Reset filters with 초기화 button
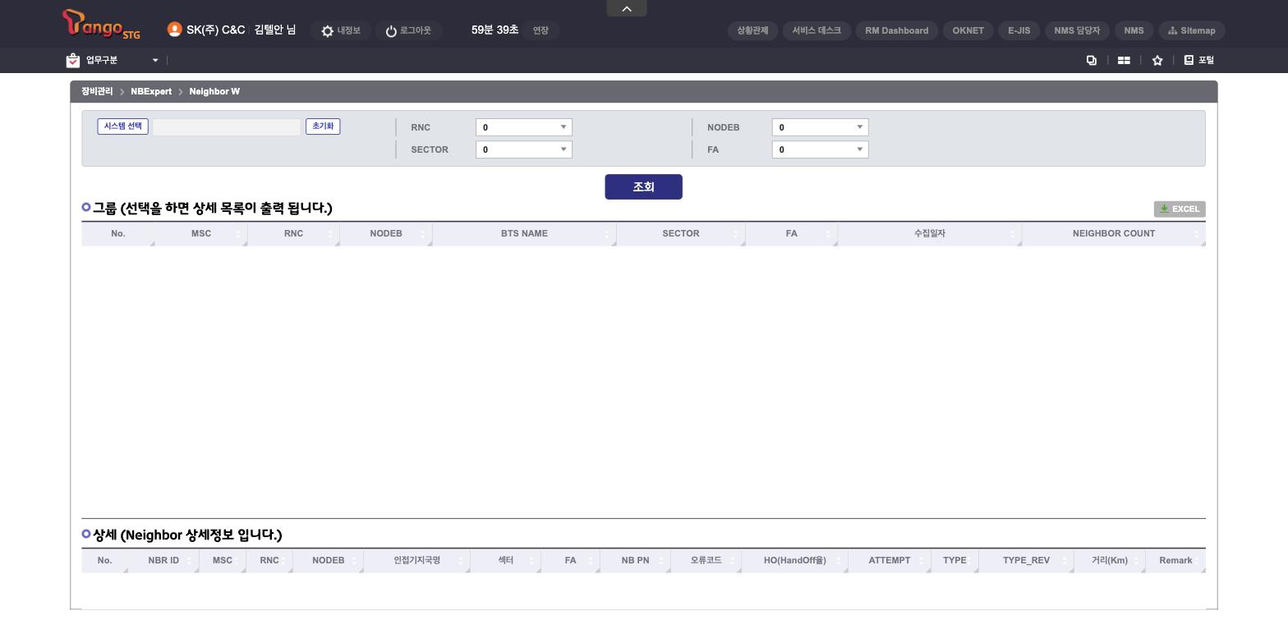1288x634 pixels. point(323,126)
